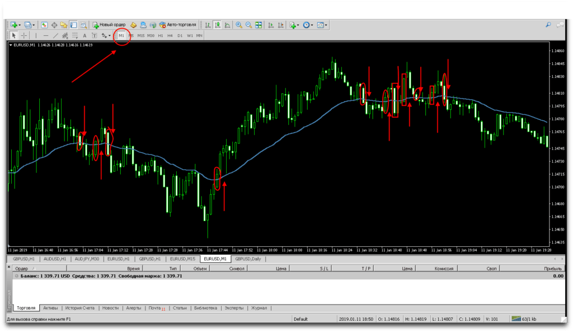This screenshot has height=332, width=573.
Task: Enable candlestick chart display mode
Action: click(x=217, y=25)
